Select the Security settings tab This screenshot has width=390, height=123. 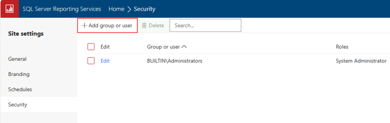(x=39, y=105)
